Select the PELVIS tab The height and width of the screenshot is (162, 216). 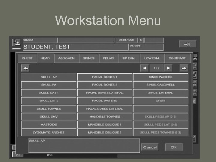coord(109,58)
